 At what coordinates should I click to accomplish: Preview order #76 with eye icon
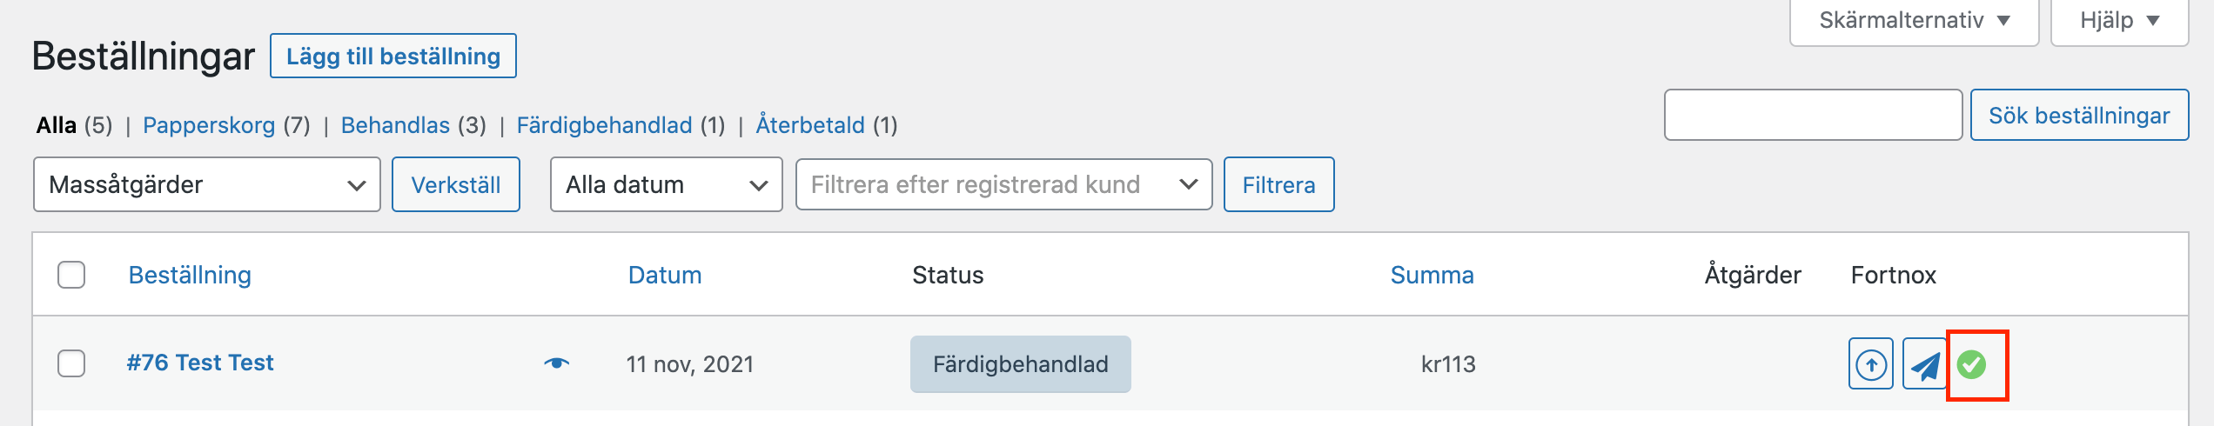[x=557, y=363]
